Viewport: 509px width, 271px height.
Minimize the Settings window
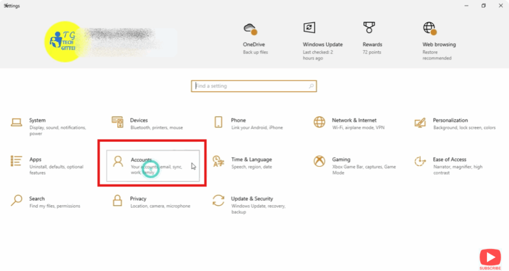coord(466,5)
